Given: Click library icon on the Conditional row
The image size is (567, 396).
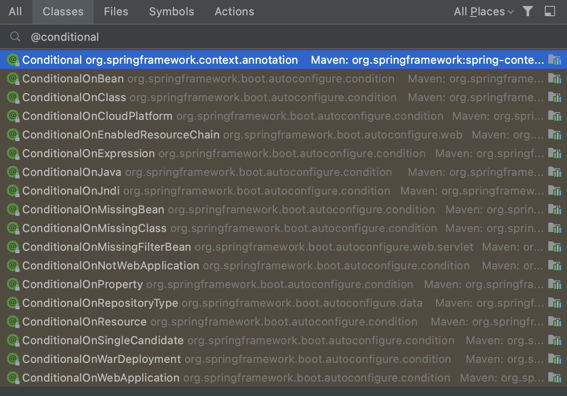Looking at the screenshot, I should click(x=555, y=60).
